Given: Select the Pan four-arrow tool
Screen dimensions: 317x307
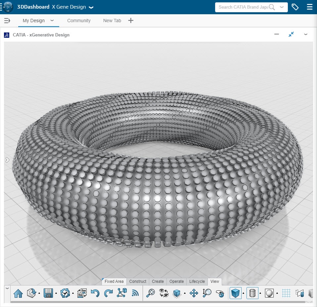Looking at the screenshot, I should pyautogui.click(x=194, y=293).
